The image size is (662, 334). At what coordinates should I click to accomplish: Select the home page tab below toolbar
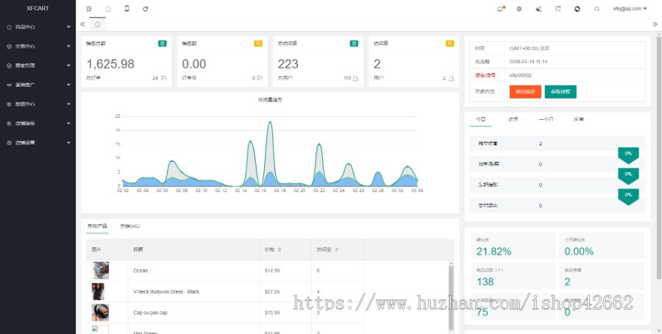click(98, 24)
